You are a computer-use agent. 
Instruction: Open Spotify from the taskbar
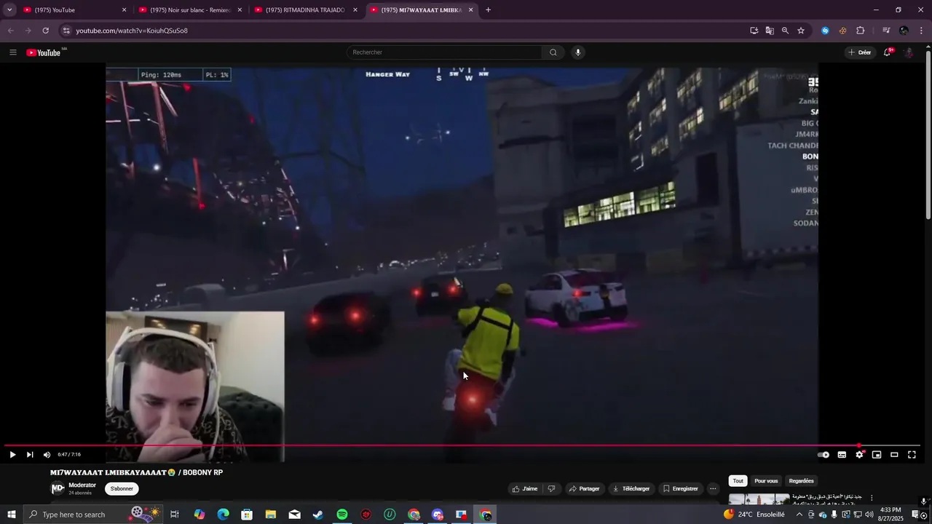point(342,515)
